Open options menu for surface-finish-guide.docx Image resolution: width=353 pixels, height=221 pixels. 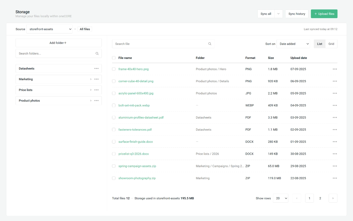pyautogui.click(x=335, y=142)
